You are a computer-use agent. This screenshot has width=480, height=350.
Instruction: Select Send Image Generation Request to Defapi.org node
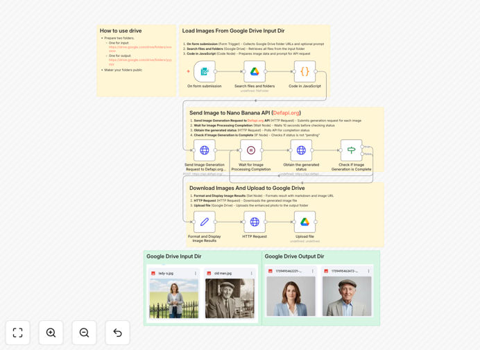pyautogui.click(x=205, y=150)
